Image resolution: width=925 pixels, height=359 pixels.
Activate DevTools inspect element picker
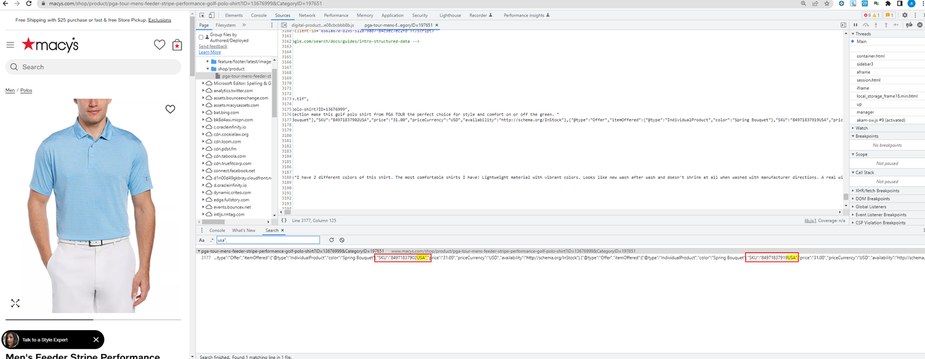pos(202,15)
